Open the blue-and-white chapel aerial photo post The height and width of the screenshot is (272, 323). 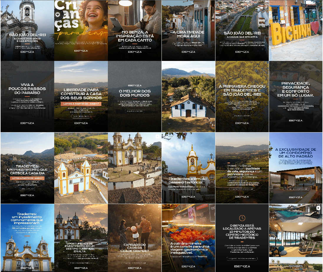(x=189, y=97)
